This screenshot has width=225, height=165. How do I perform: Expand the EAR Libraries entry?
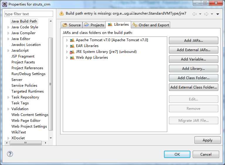point(67,46)
